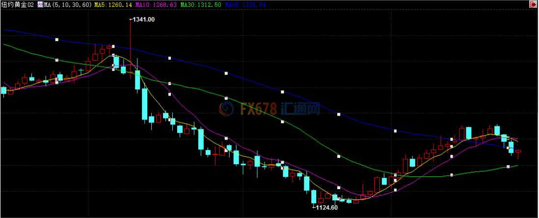This screenshot has width=539, height=218.
Task: Click the 纽约黄金02 chart title
Action: pos(18,4)
